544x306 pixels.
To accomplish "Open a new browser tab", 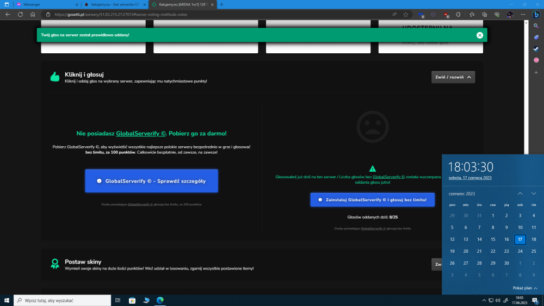I will [x=222, y=4].
